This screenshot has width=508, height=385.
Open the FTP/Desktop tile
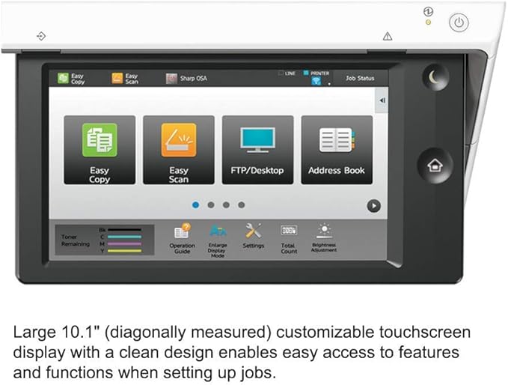(x=257, y=150)
